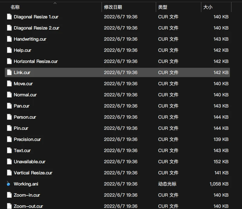Click the Vertical Resize.cur file name
Screen dimensions: 242x209
[33, 173]
